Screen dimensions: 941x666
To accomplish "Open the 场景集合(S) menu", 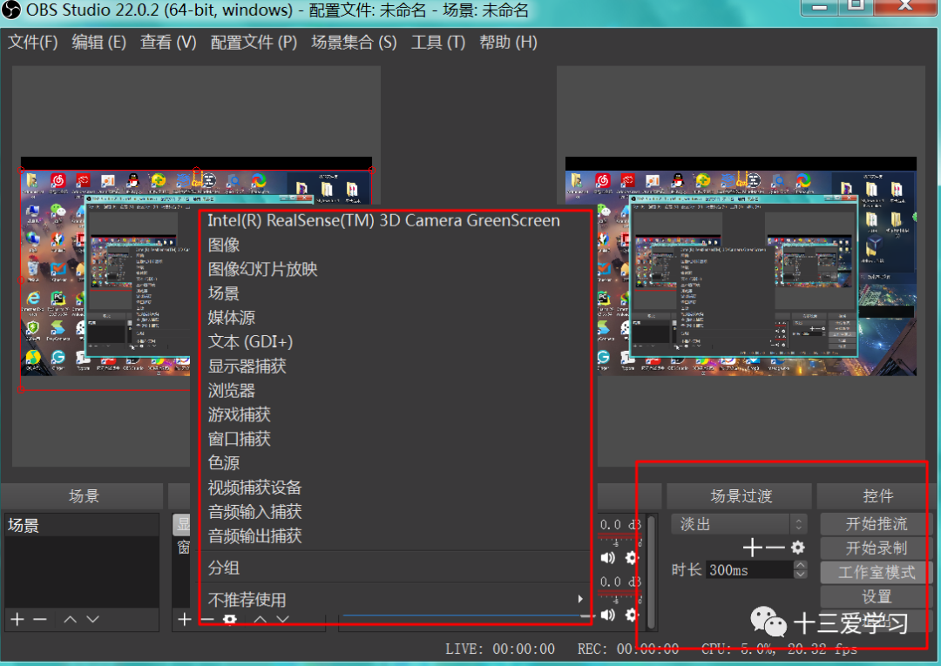I will pos(354,42).
